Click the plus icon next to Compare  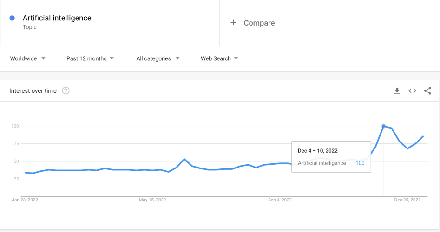(x=233, y=23)
